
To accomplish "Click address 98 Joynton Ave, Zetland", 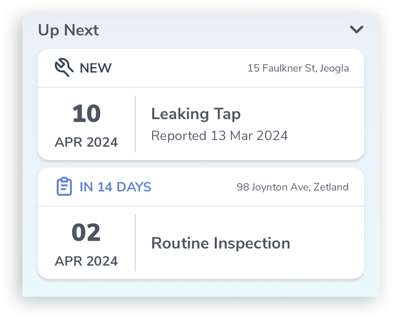I will 293,187.
